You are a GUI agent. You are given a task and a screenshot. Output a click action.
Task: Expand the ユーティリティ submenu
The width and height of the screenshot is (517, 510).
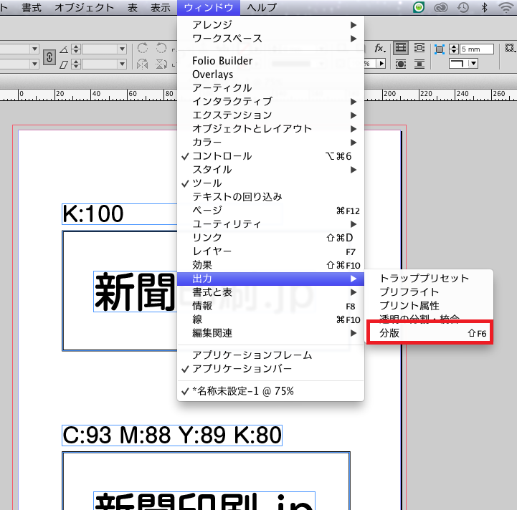(x=270, y=224)
